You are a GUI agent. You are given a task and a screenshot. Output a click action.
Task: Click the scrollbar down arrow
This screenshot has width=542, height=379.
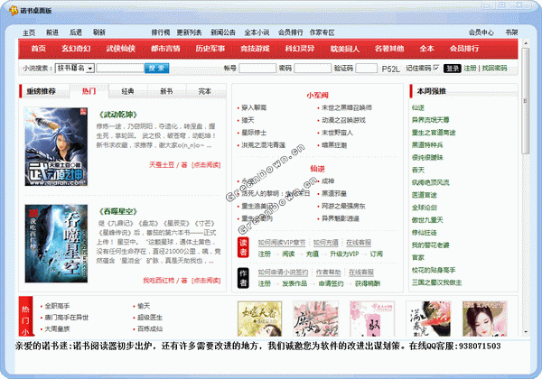(526, 332)
